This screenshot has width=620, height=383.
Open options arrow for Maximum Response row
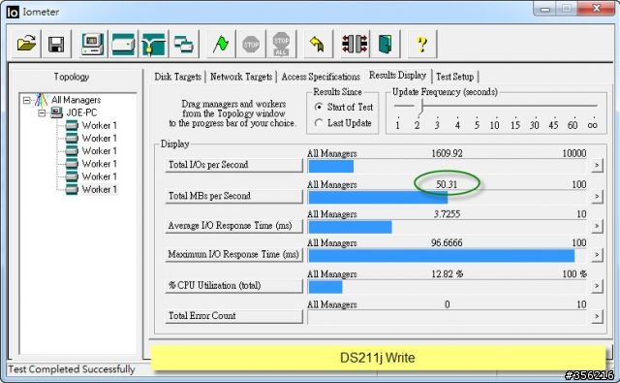click(x=597, y=254)
